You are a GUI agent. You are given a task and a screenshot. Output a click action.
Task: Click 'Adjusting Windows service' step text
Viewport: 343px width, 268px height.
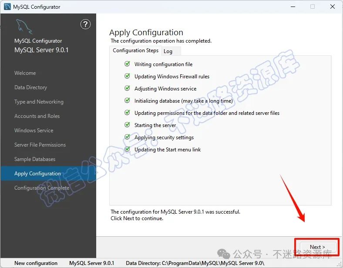[165, 88]
